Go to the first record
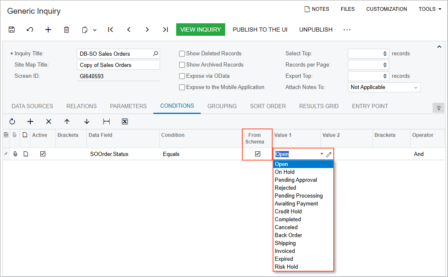Image resolution: width=448 pixels, height=277 pixels. click(x=111, y=30)
